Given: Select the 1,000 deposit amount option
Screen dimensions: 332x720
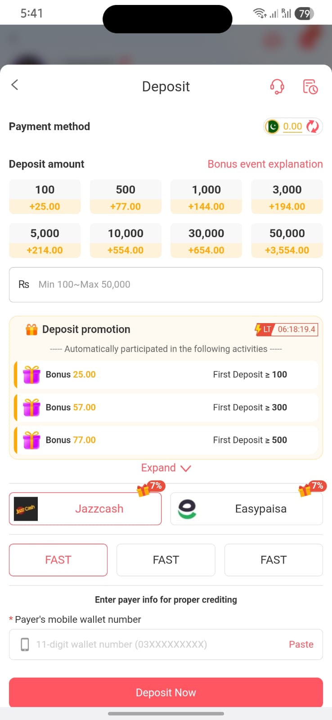Looking at the screenshot, I should click(206, 196).
